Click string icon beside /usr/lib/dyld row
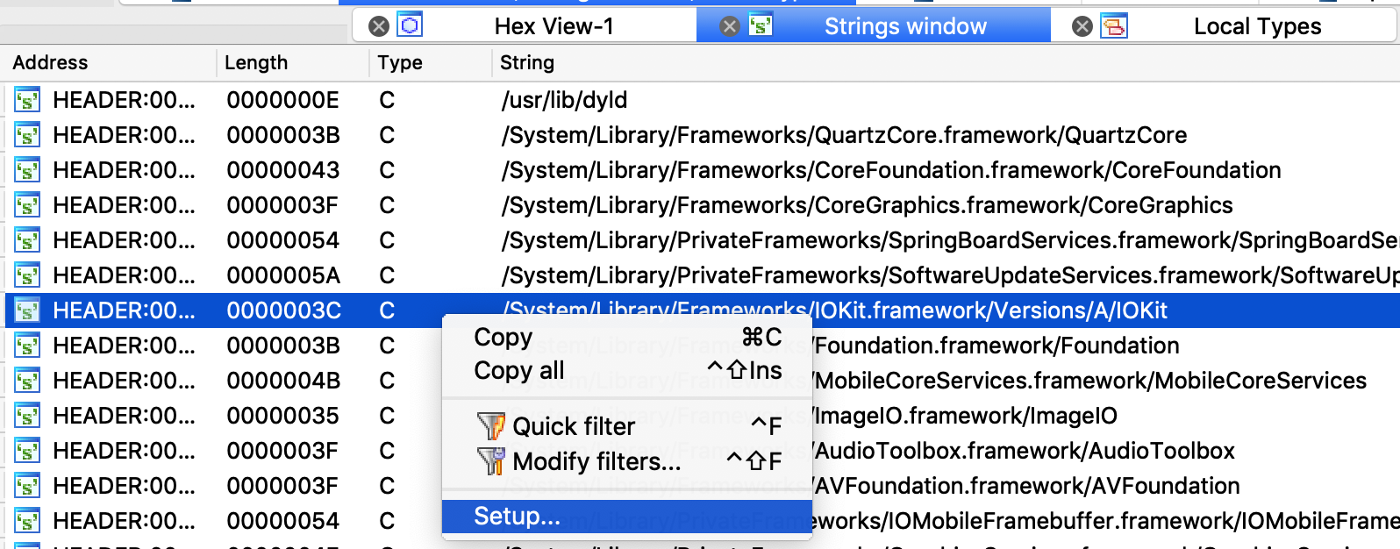This screenshot has width=1400, height=549. pyautogui.click(x=27, y=100)
